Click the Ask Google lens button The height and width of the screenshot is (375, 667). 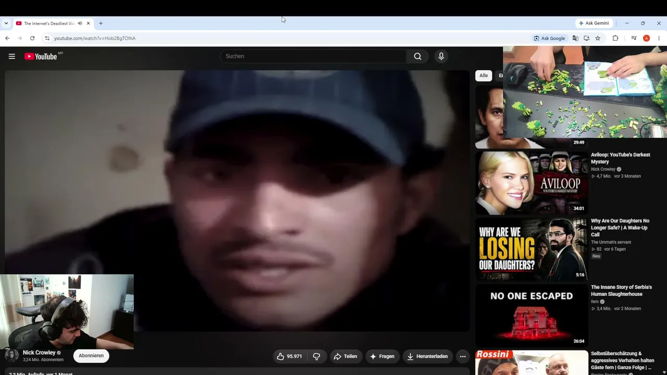[549, 38]
